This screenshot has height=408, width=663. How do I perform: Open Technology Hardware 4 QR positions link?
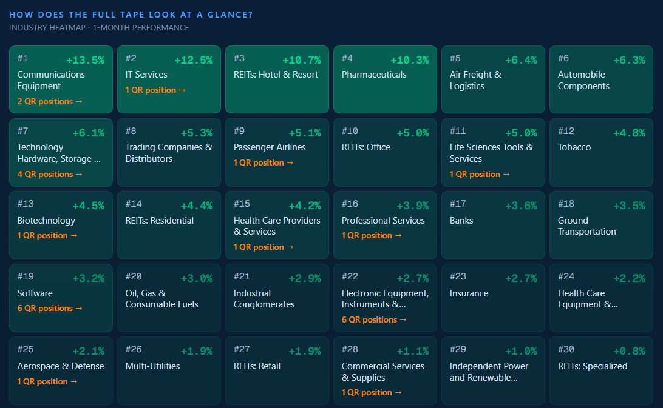point(50,174)
